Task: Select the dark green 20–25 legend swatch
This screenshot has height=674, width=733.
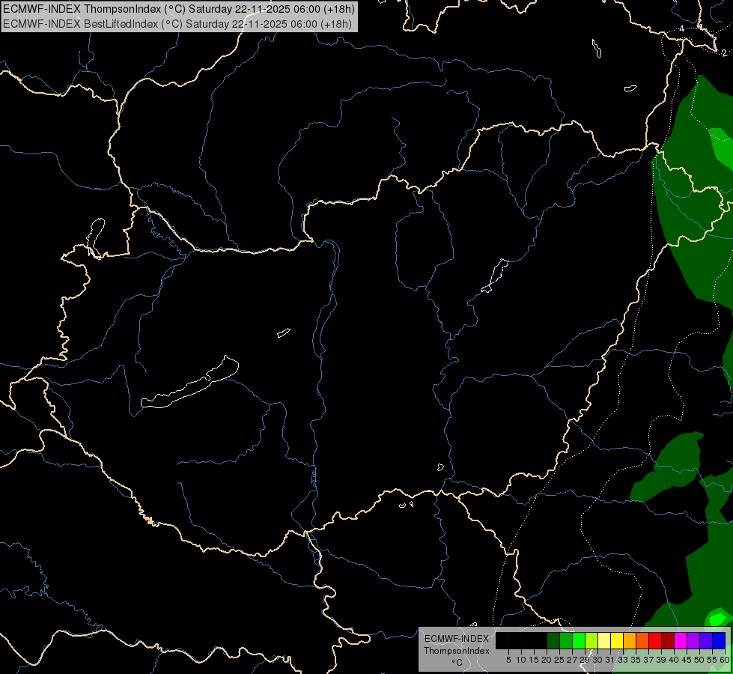Action: pos(553,640)
